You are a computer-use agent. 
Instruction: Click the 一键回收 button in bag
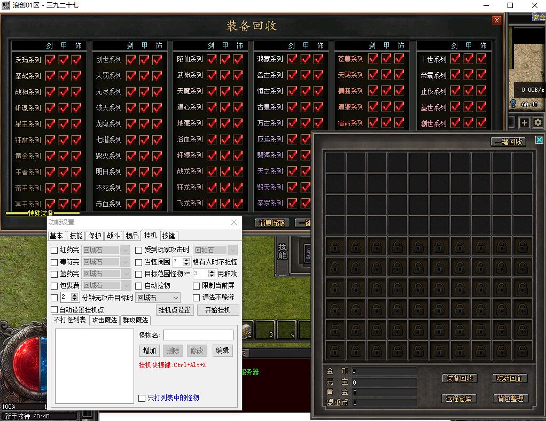[509, 142]
